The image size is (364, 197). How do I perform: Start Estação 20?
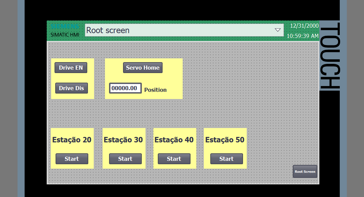coord(72,159)
